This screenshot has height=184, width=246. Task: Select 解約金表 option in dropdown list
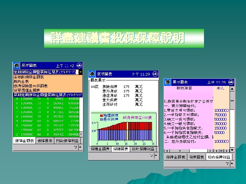[x=48, y=81]
